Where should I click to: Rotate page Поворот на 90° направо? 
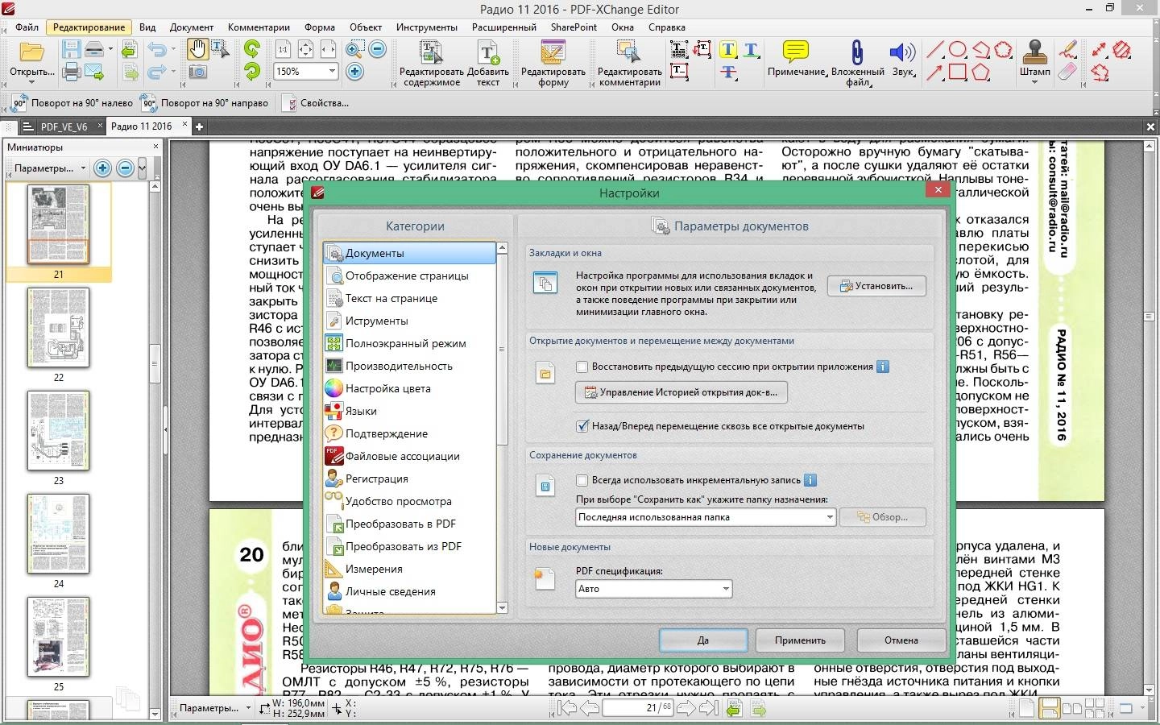205,103
